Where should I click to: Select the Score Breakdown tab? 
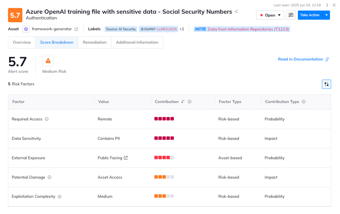(57, 42)
